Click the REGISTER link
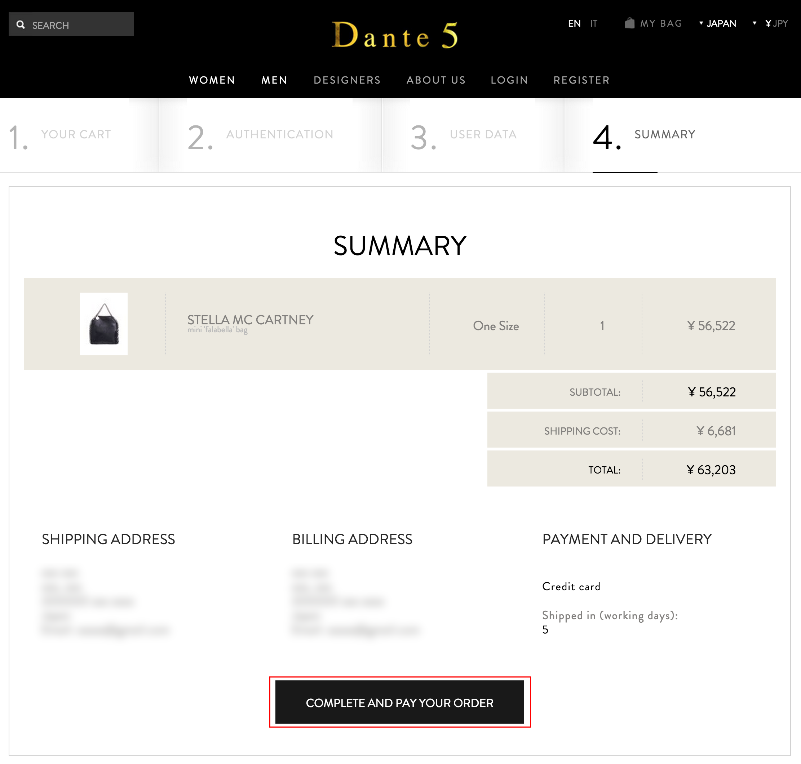 [581, 80]
